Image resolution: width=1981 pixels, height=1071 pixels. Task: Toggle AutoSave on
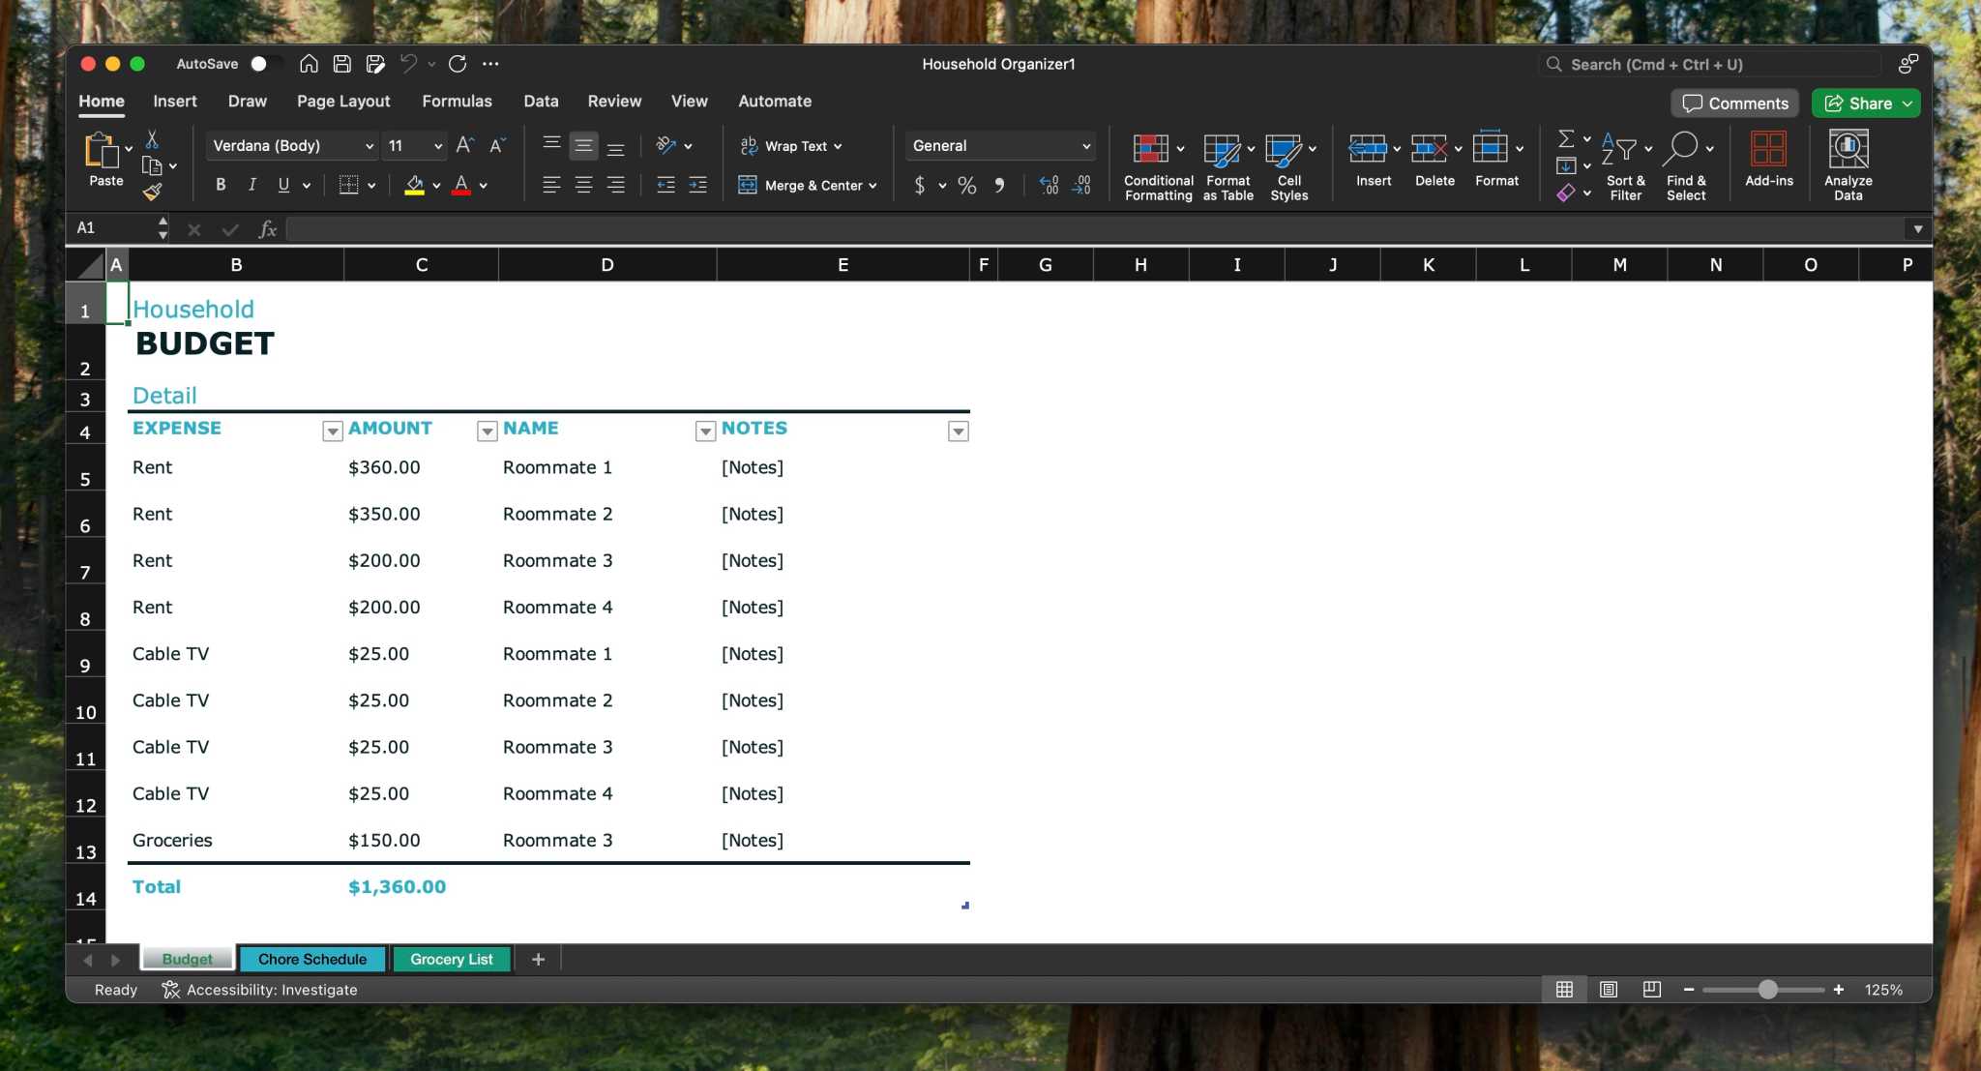(x=257, y=64)
